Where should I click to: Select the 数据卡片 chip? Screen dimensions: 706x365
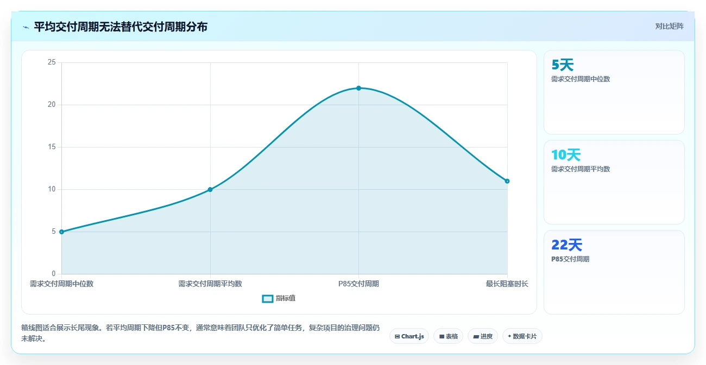[x=522, y=336]
